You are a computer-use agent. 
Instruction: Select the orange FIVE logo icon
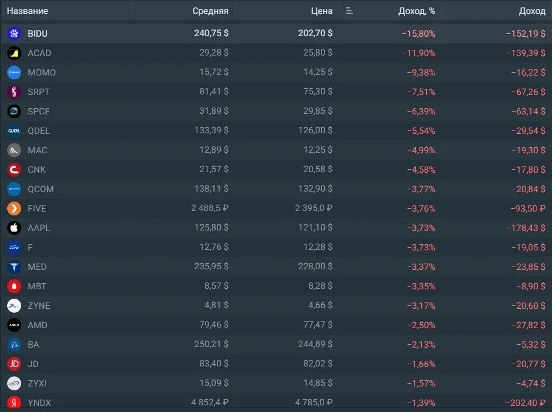pyautogui.click(x=14, y=208)
